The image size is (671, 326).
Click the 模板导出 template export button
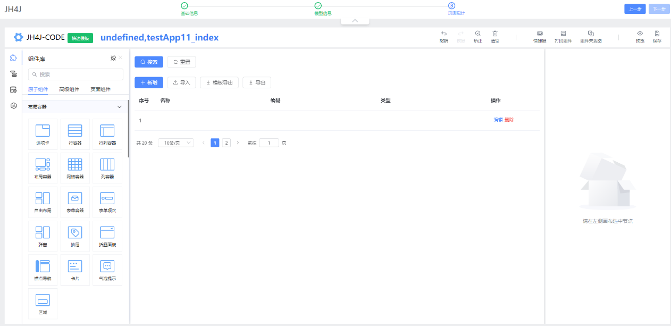[219, 82]
